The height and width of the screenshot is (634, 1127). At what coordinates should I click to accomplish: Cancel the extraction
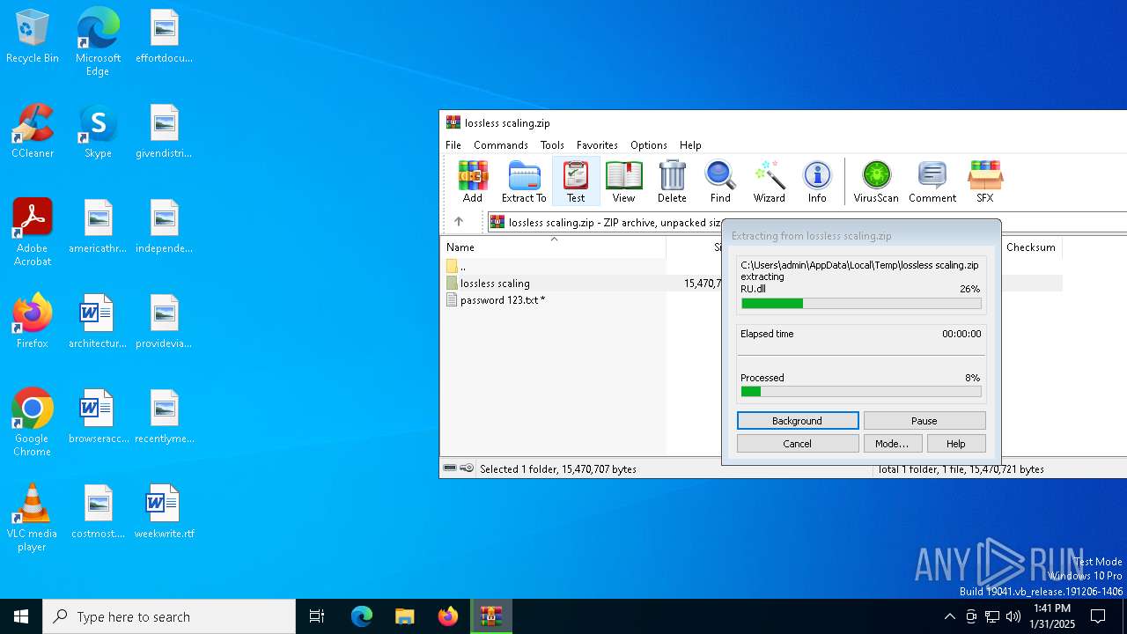tap(798, 444)
